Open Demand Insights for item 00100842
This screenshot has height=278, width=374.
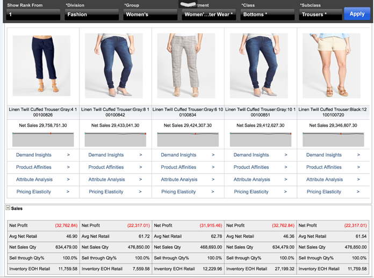tap(106, 155)
